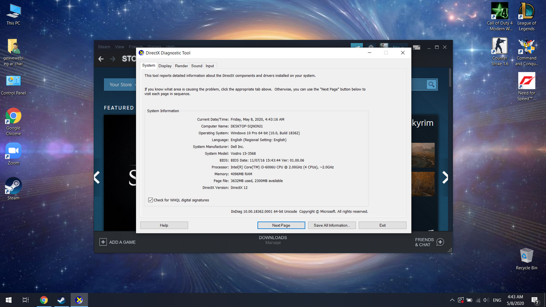Click the screen recorder tray icon
Image resolution: width=546 pixels, height=307 pixels.
point(461,300)
